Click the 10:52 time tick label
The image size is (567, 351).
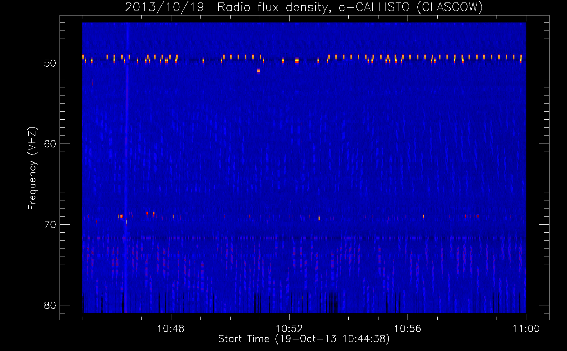point(289,329)
